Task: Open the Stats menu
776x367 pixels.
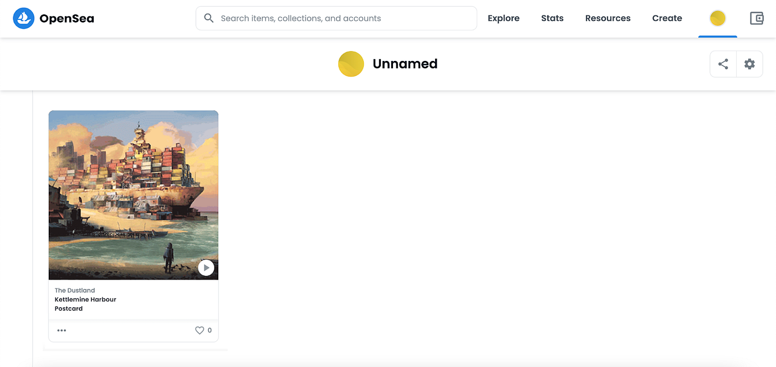Action: tap(552, 18)
